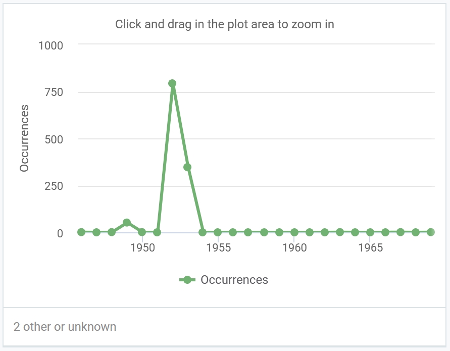
Task: Click the 1950 data point on baseline
Action: click(x=142, y=232)
